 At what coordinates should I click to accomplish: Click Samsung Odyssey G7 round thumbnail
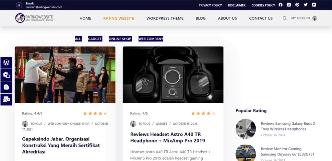(x=246, y=153)
